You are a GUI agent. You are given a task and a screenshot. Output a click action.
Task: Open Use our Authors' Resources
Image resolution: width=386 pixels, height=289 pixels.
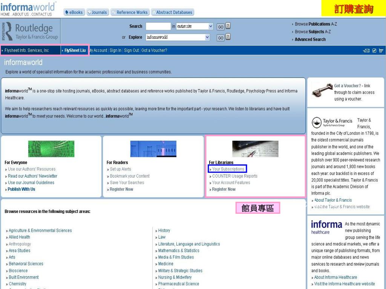tap(32, 169)
